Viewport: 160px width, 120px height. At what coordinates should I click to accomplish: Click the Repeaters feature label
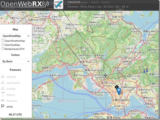point(12,101)
